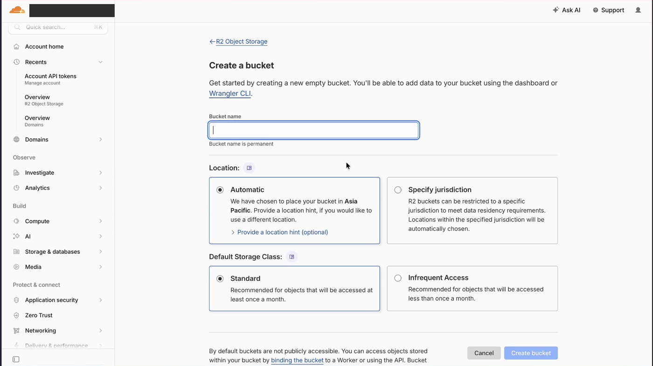Screen dimensions: 653x366
Task: Expand the Domains chevron
Action: tap(100, 140)
